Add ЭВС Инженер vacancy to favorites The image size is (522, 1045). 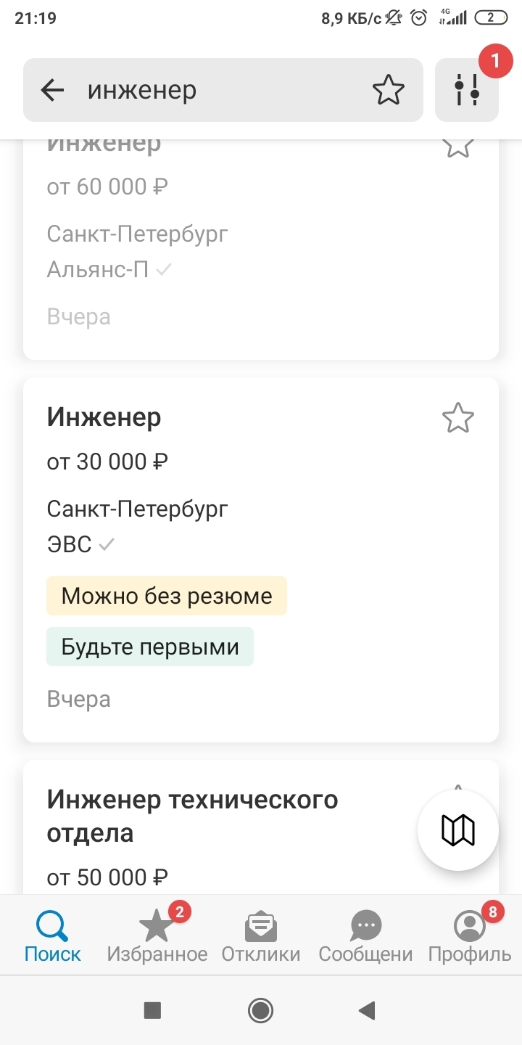coord(457,419)
